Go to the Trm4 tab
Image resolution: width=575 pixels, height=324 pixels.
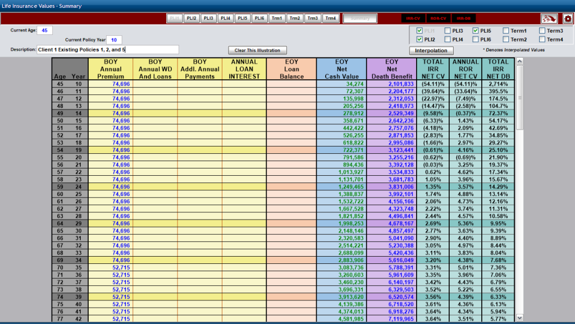tap(331, 19)
